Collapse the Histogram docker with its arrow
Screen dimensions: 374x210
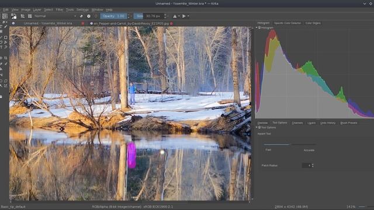257,27
